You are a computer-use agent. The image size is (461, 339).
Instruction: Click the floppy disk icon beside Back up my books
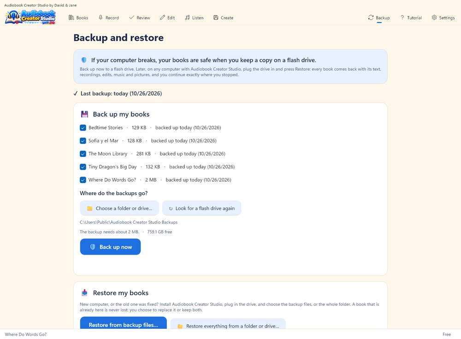(85, 114)
